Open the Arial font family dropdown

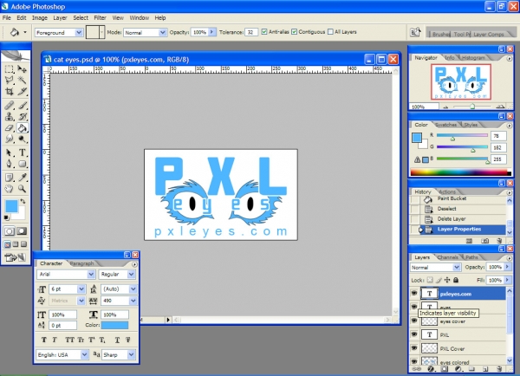[91, 275]
